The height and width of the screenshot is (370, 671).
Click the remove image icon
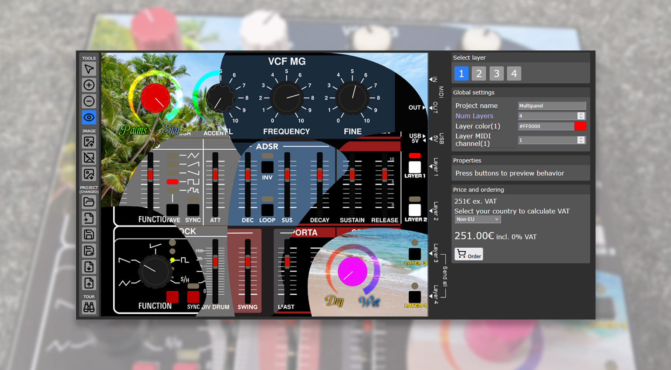[x=89, y=158]
